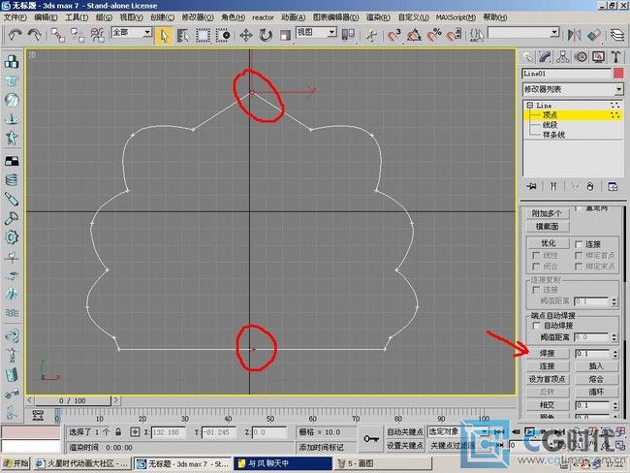Open the 视图 reference coordinate dropdown
Viewport: 630px width, 473px height.
tap(331, 32)
